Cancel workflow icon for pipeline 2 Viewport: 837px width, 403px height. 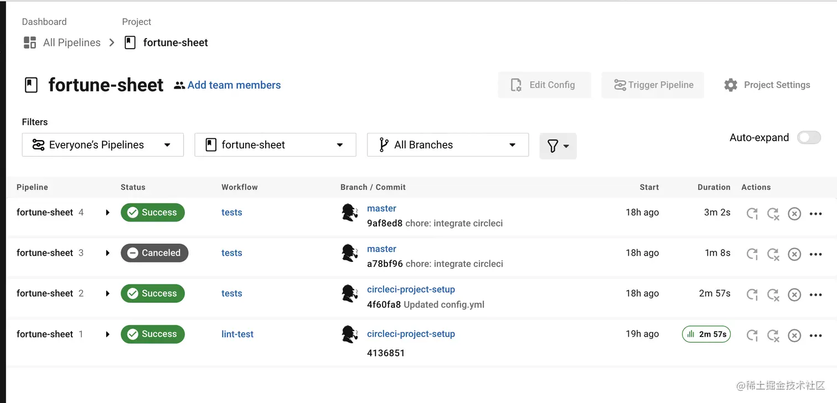click(794, 294)
